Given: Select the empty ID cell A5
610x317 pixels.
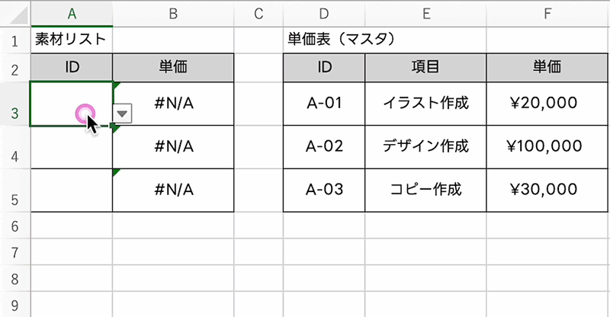Looking at the screenshot, I should point(72,189).
